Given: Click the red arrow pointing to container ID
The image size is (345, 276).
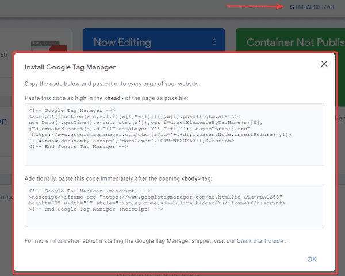Looking at the screenshot, I should pos(252,7).
